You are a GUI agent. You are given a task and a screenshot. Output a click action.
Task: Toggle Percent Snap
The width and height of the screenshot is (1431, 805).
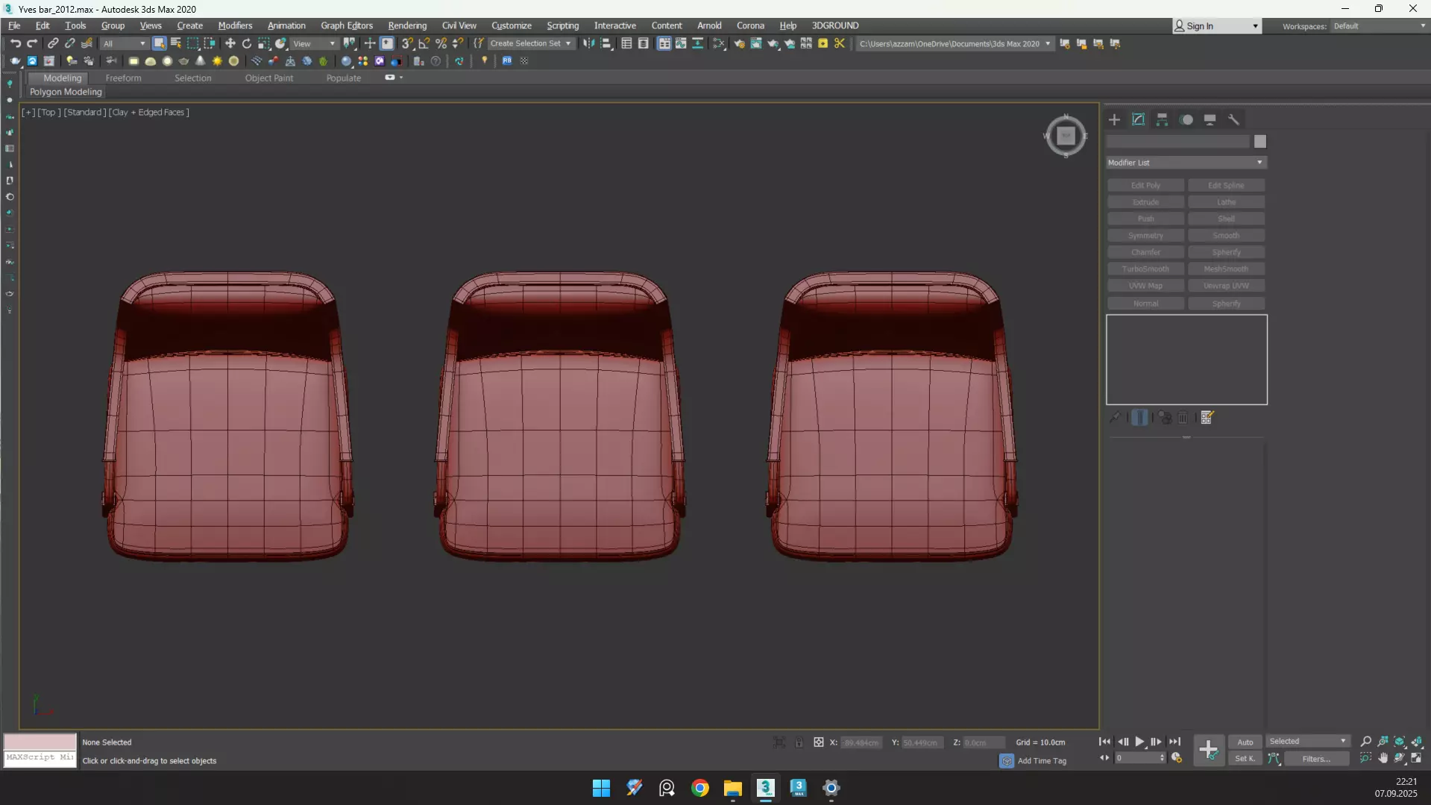(441, 43)
